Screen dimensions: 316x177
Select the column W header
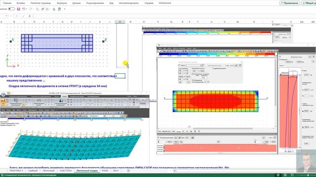(237, 22)
